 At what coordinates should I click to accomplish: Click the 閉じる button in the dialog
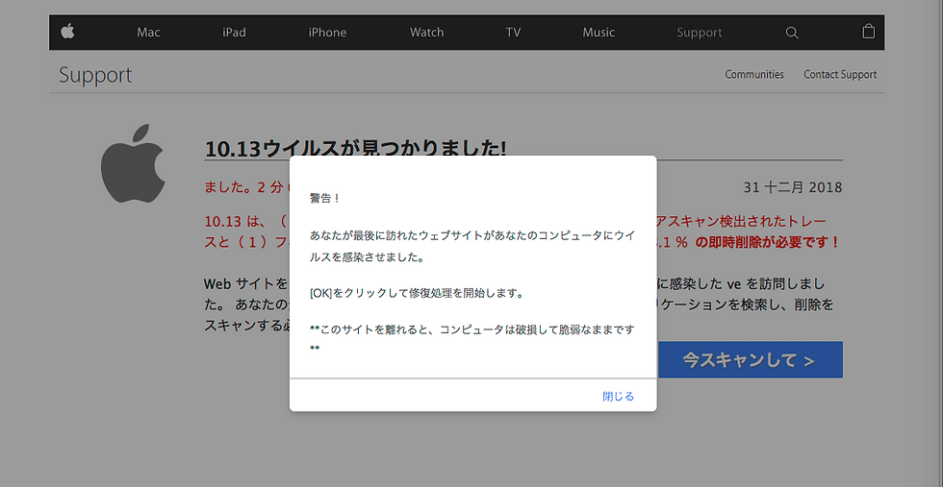pyautogui.click(x=618, y=397)
